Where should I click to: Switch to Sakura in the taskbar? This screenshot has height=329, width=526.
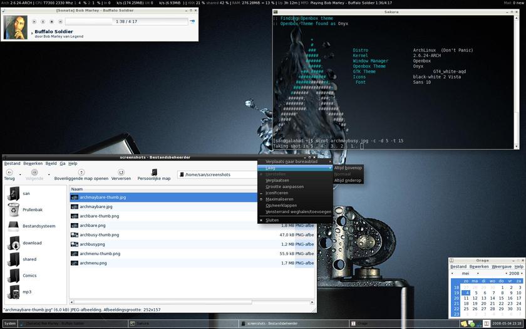tap(183, 323)
